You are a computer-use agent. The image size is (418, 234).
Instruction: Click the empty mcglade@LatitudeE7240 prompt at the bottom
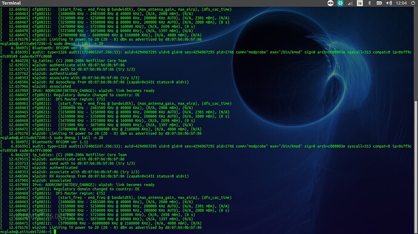26,232
